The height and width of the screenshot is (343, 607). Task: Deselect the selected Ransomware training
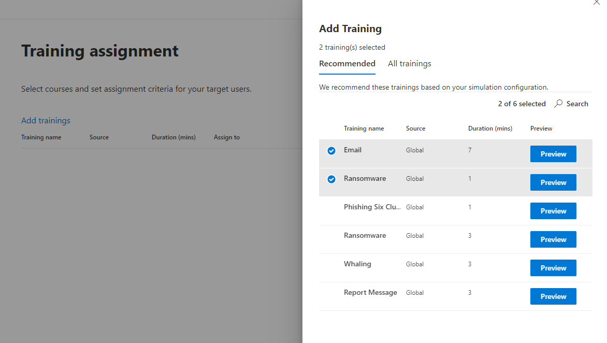click(331, 179)
